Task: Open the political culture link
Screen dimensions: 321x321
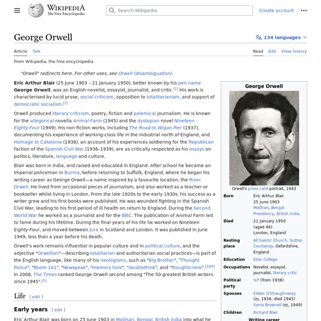Action: coord(162,246)
